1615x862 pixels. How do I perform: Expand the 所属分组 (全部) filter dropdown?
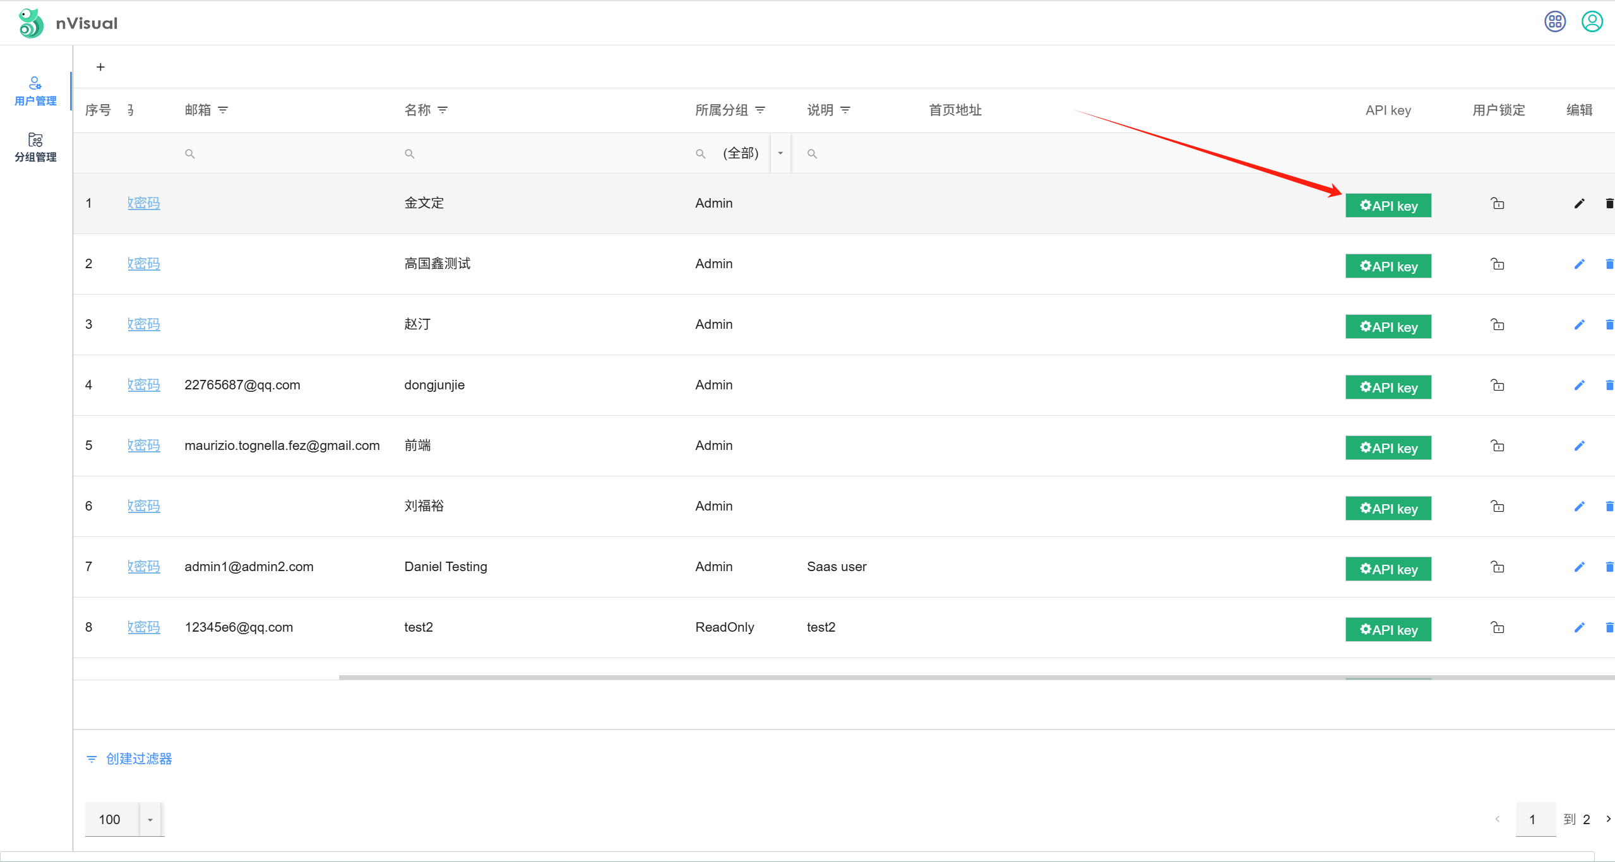(780, 153)
